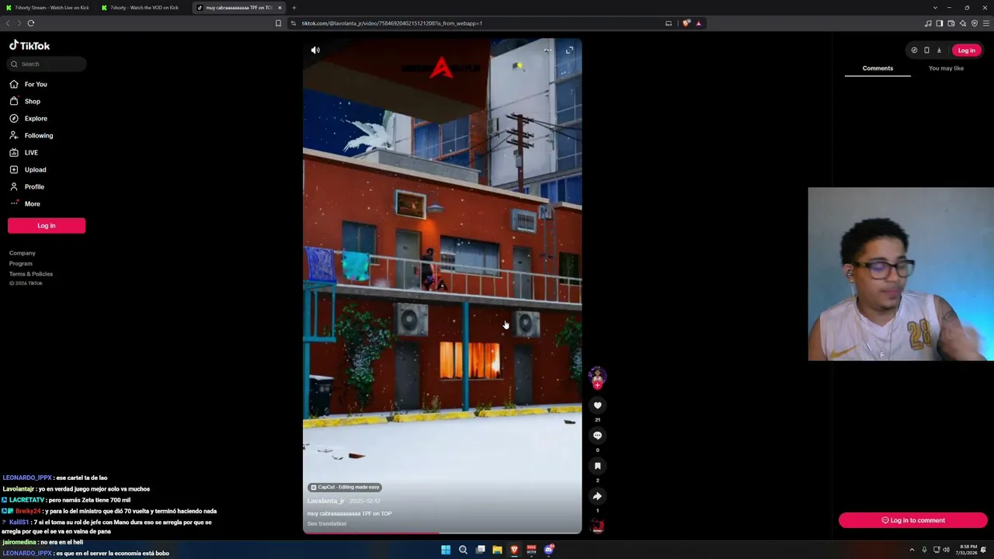Open the compass icon in TikTok header

[914, 50]
